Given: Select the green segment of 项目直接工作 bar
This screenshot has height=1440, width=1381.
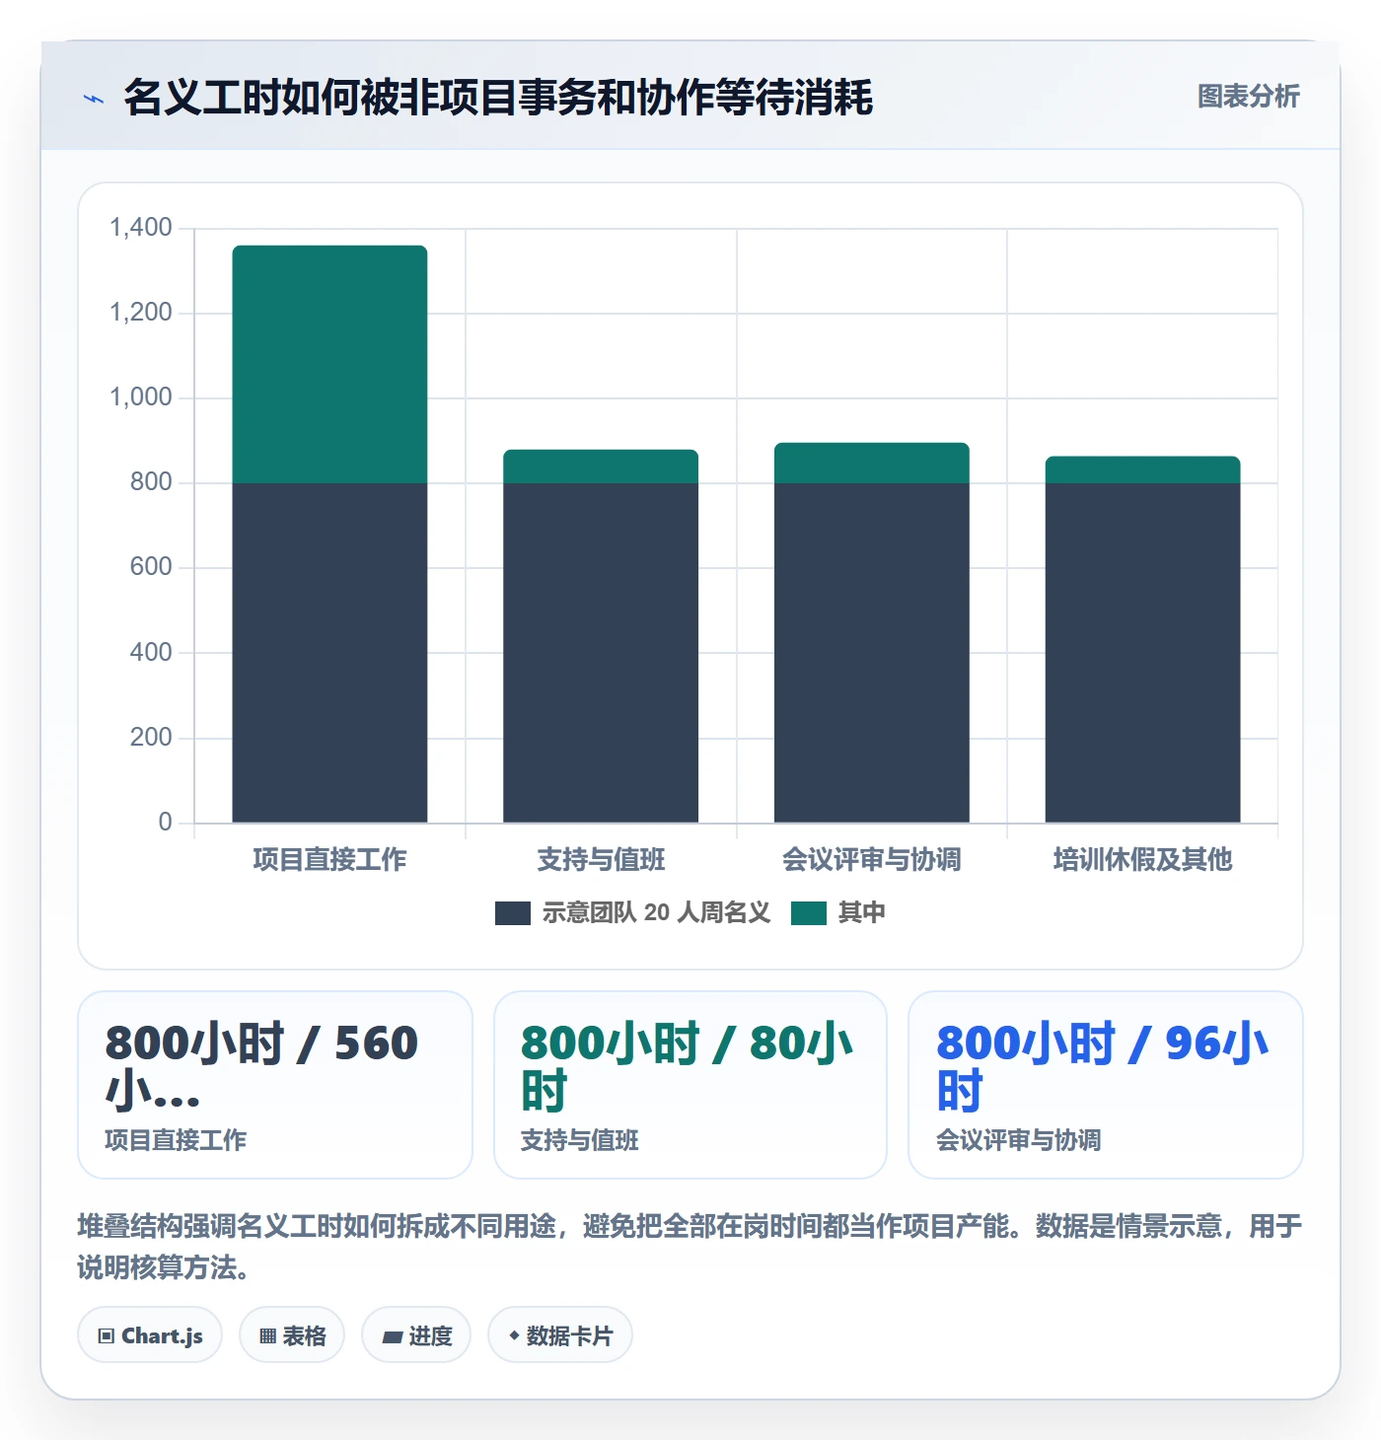Looking at the screenshot, I should pos(329,364).
